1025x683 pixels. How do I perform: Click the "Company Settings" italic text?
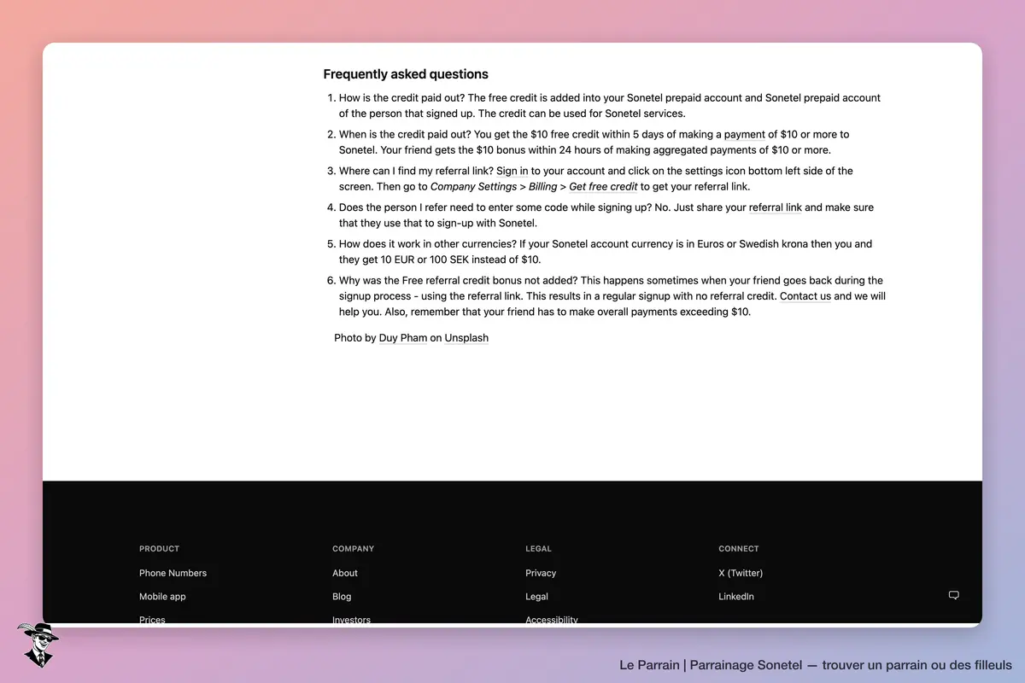tap(473, 186)
